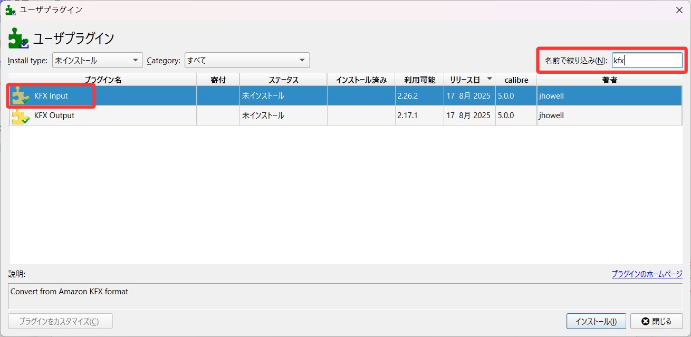Select the KFX Output row name
Screen dimensions: 691x337
point(54,115)
